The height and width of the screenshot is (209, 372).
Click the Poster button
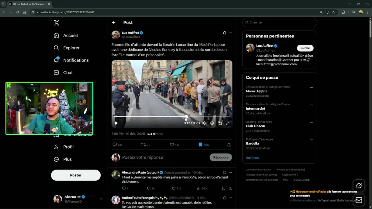click(76, 175)
